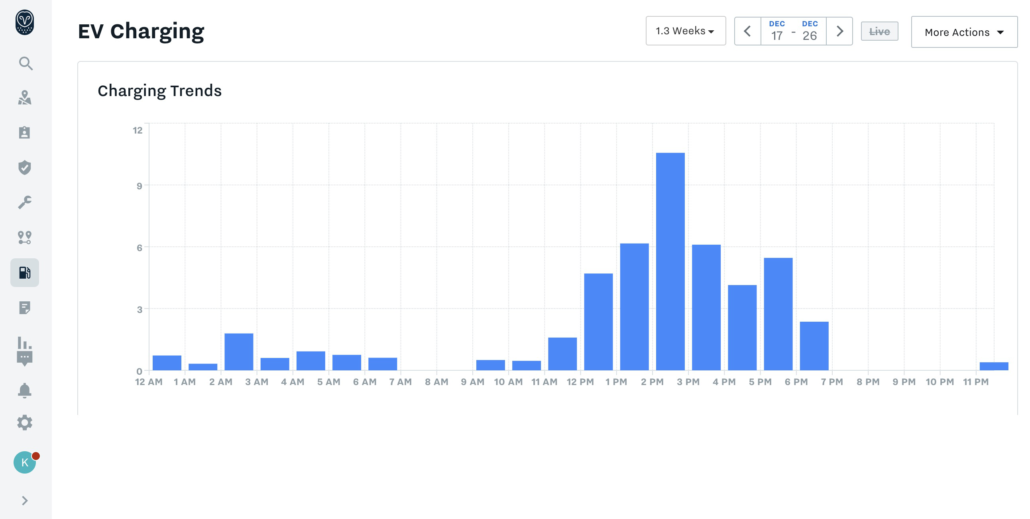Select the fuel pump sidebar icon

point(25,273)
